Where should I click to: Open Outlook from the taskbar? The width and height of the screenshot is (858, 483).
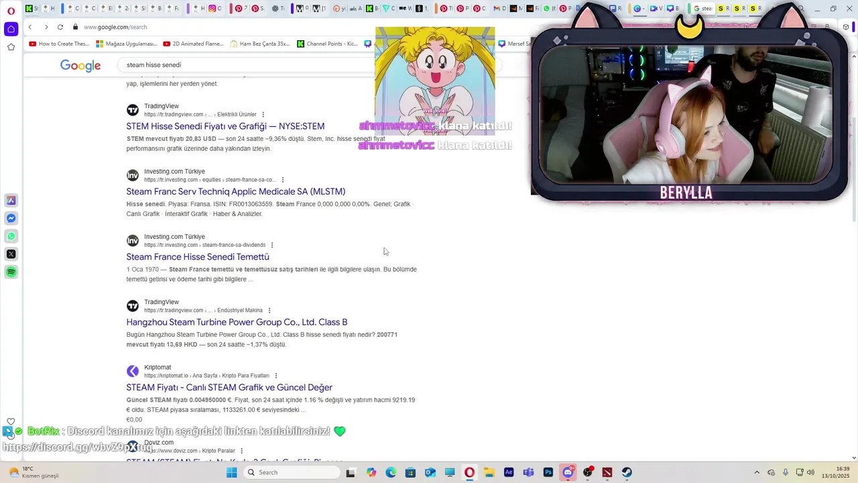coord(430,472)
